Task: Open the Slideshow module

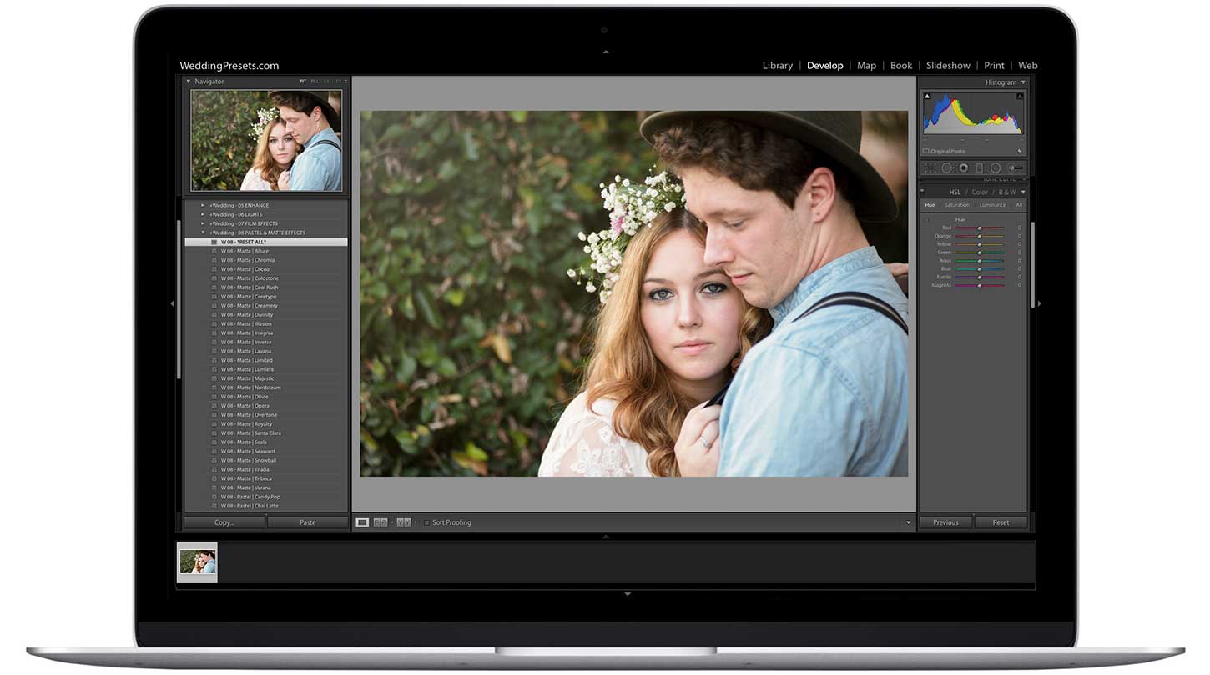Action: [948, 66]
